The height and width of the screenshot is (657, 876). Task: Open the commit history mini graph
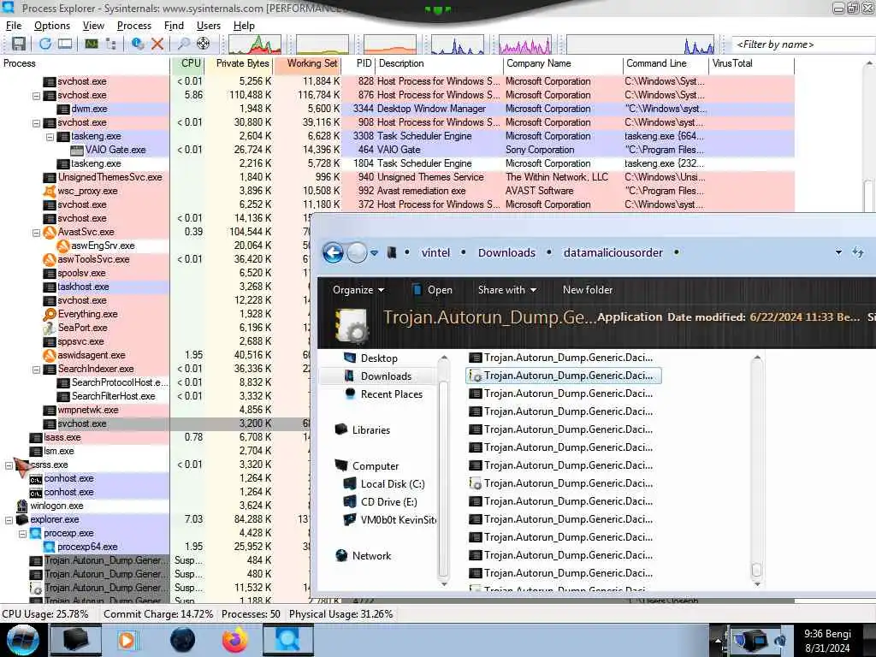click(323, 44)
